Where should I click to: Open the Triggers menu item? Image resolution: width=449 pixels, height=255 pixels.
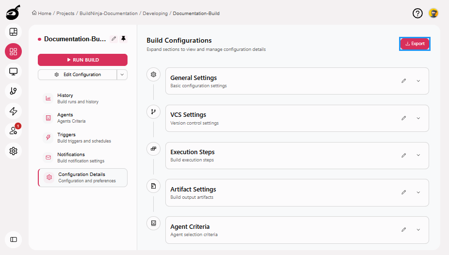[82, 138]
